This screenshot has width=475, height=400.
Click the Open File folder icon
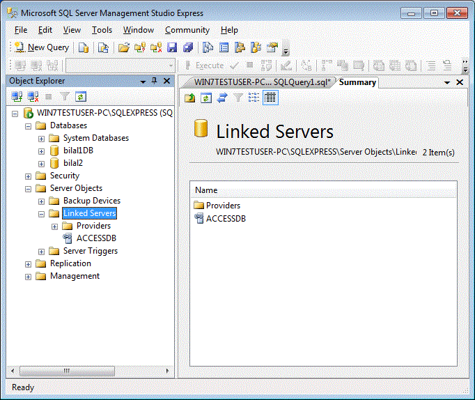[123, 47]
